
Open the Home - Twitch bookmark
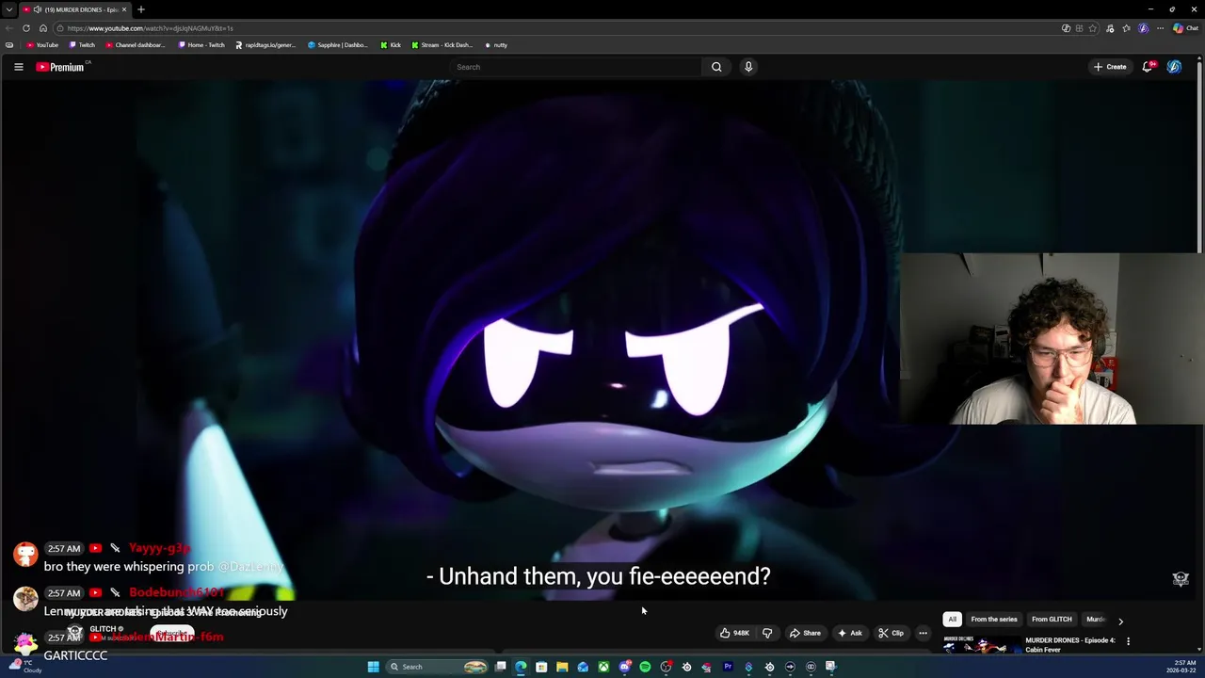click(201, 45)
